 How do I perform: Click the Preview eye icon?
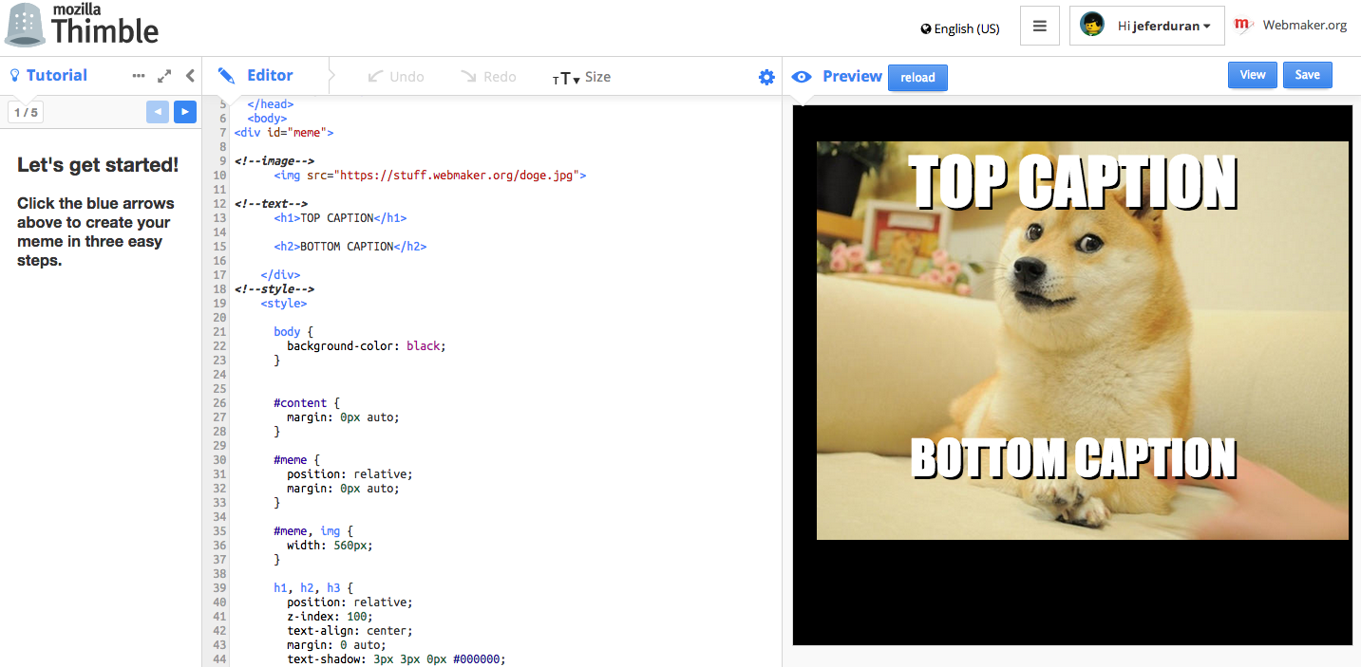802,77
